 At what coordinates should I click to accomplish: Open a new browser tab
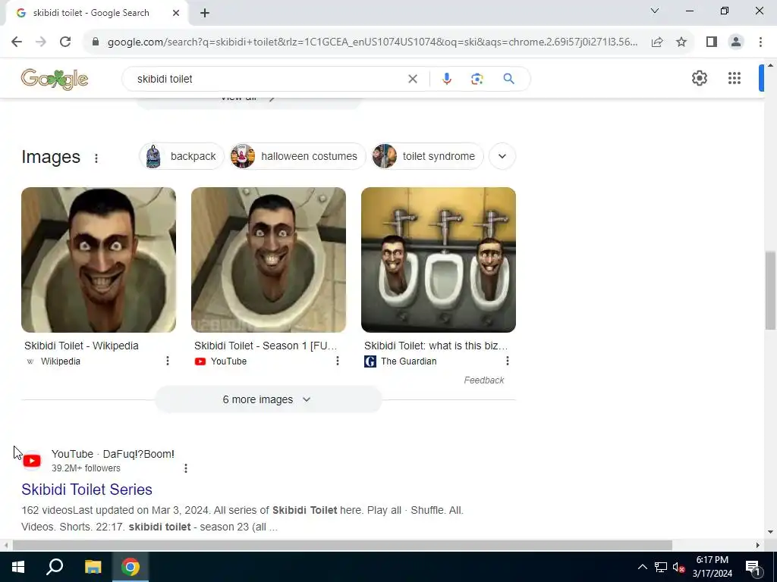point(205,13)
